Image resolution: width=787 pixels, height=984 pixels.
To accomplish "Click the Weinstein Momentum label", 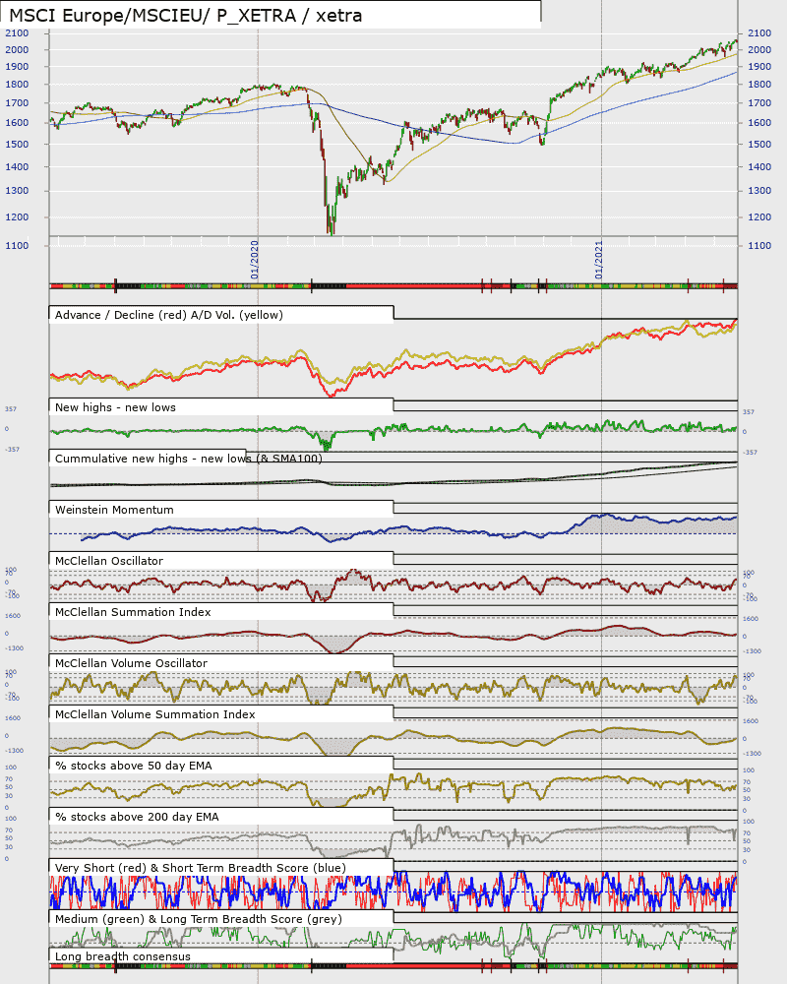I will [114, 510].
